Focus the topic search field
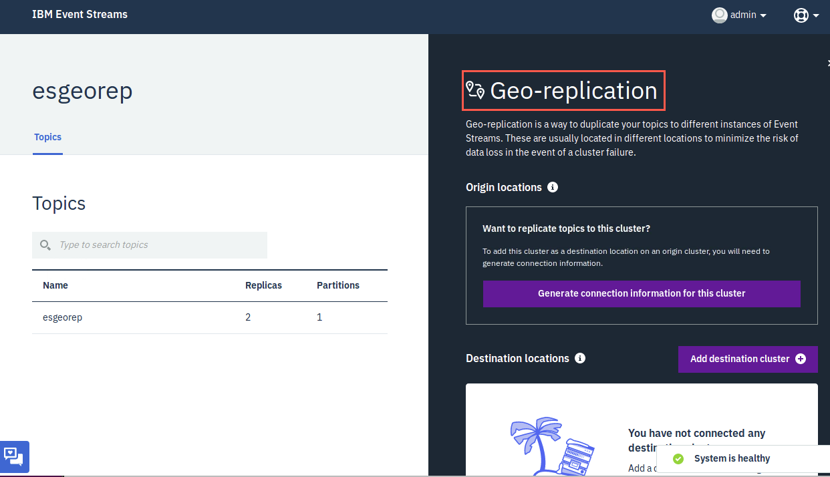This screenshot has height=477, width=830. tap(150, 245)
